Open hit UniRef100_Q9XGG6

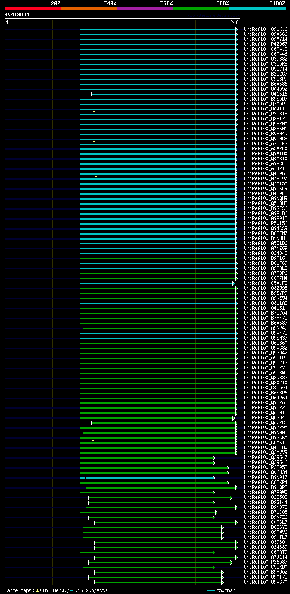coord(266,34)
